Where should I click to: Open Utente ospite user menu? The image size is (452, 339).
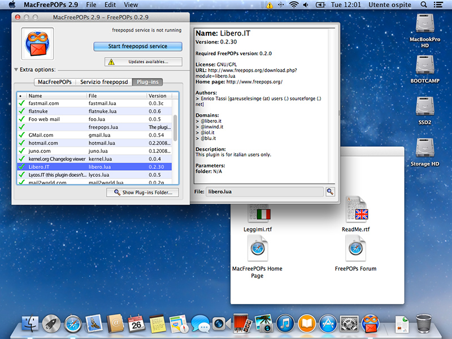pos(390,5)
